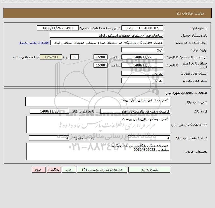
Task: Click the countdown timer 00:52:03
Action: (51, 57)
